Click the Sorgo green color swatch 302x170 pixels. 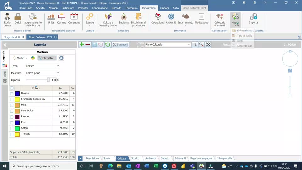pos(17,128)
